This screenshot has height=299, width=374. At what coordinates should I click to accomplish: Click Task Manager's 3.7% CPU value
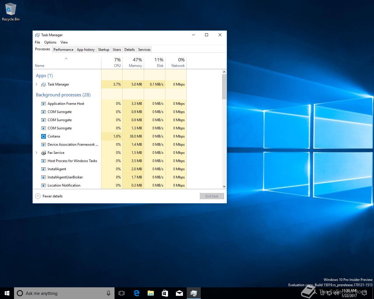tap(117, 84)
